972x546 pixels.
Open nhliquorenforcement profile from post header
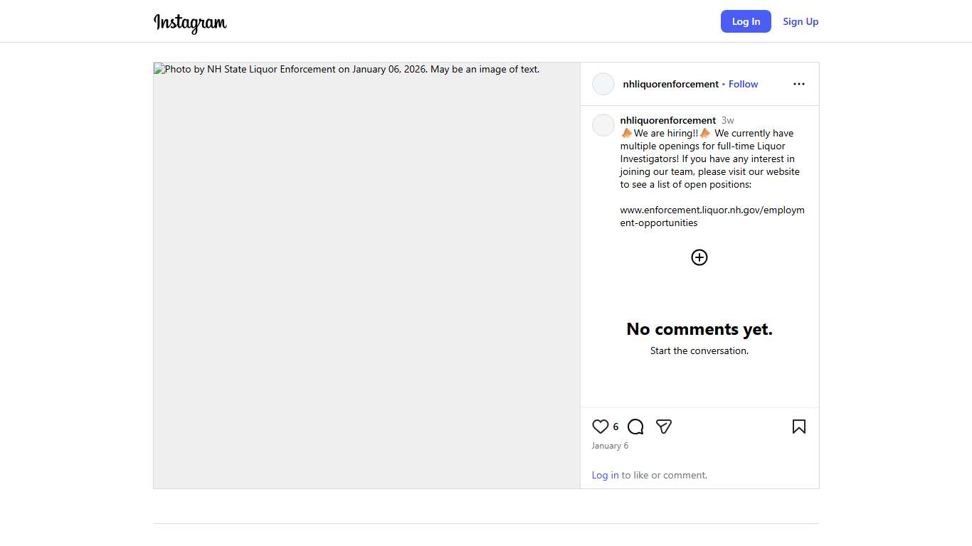click(x=670, y=84)
